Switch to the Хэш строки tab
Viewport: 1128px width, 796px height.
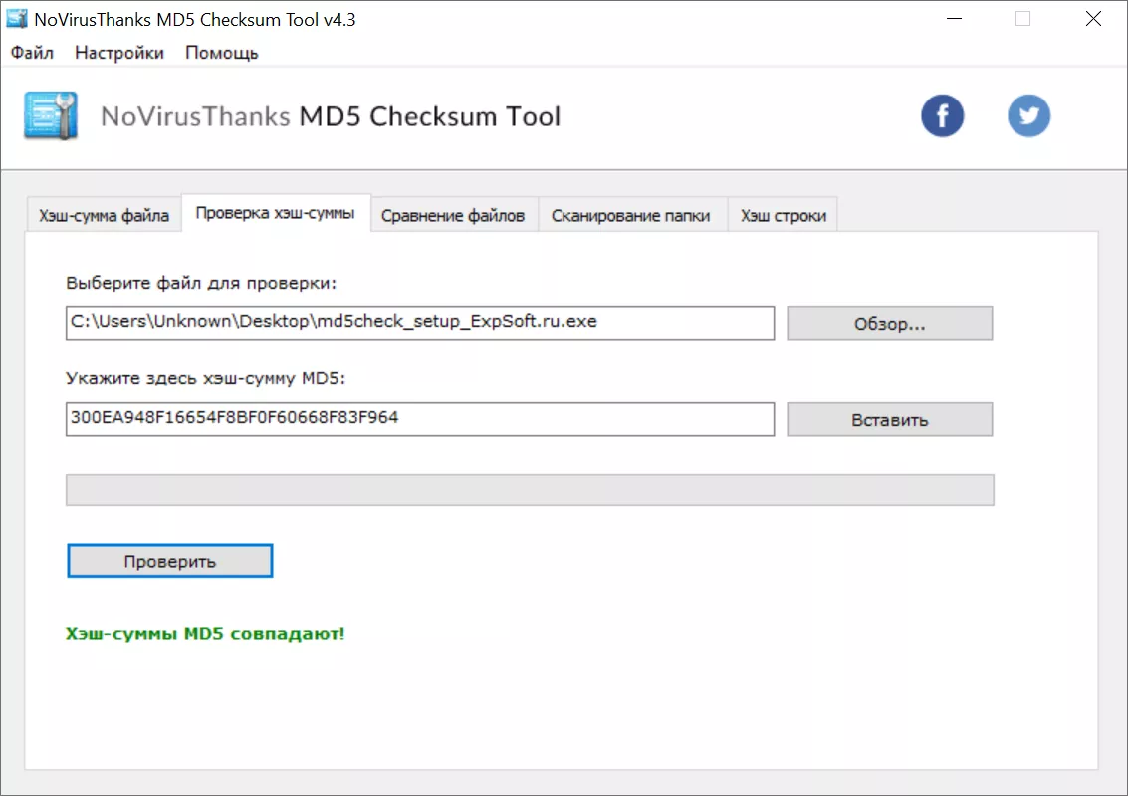pos(784,215)
